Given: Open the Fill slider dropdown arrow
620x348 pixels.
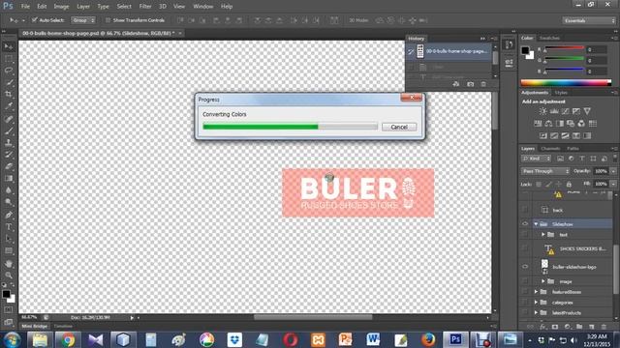Looking at the screenshot, I should [x=613, y=185].
